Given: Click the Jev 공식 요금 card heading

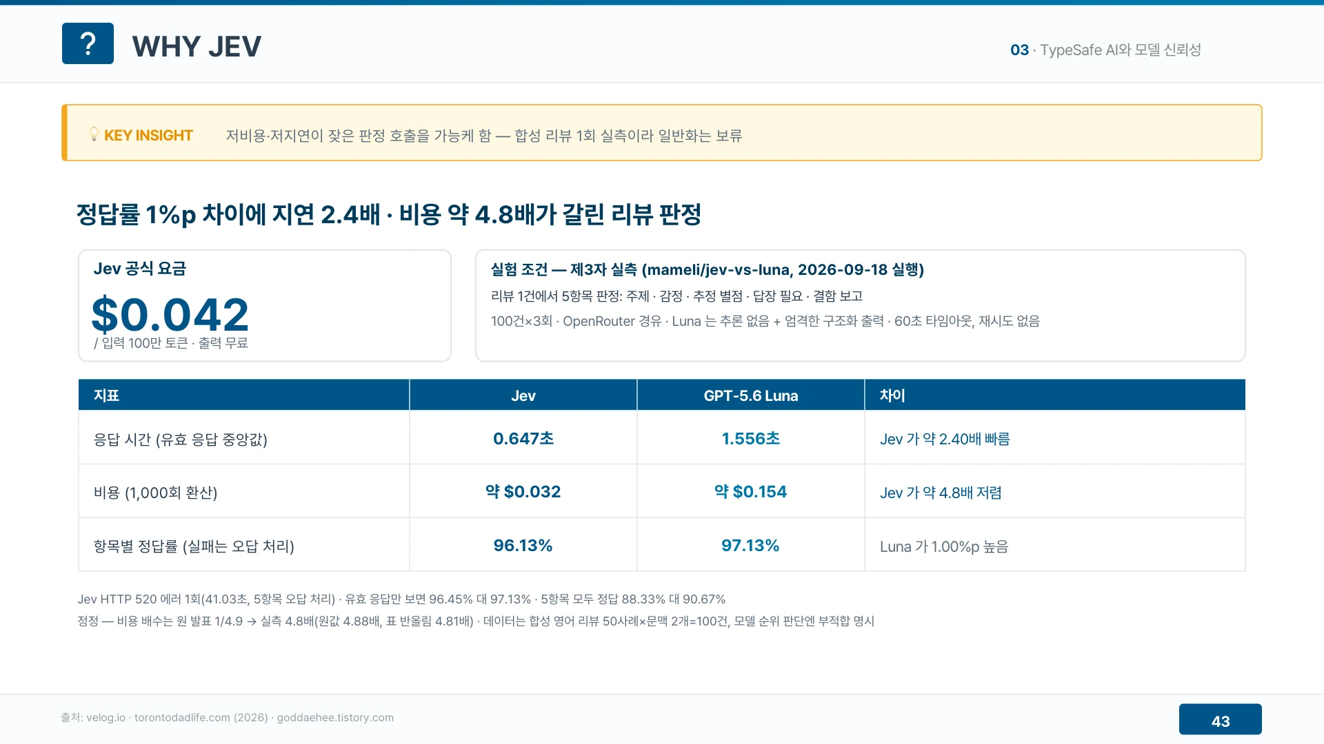Looking at the screenshot, I should coord(140,268).
